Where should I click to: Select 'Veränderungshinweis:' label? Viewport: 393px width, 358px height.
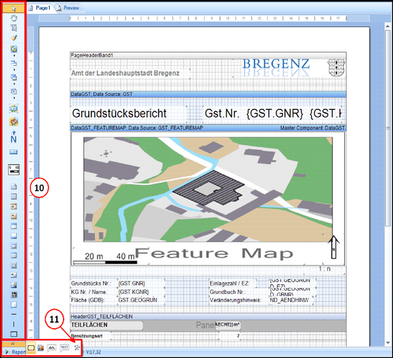pos(236,300)
